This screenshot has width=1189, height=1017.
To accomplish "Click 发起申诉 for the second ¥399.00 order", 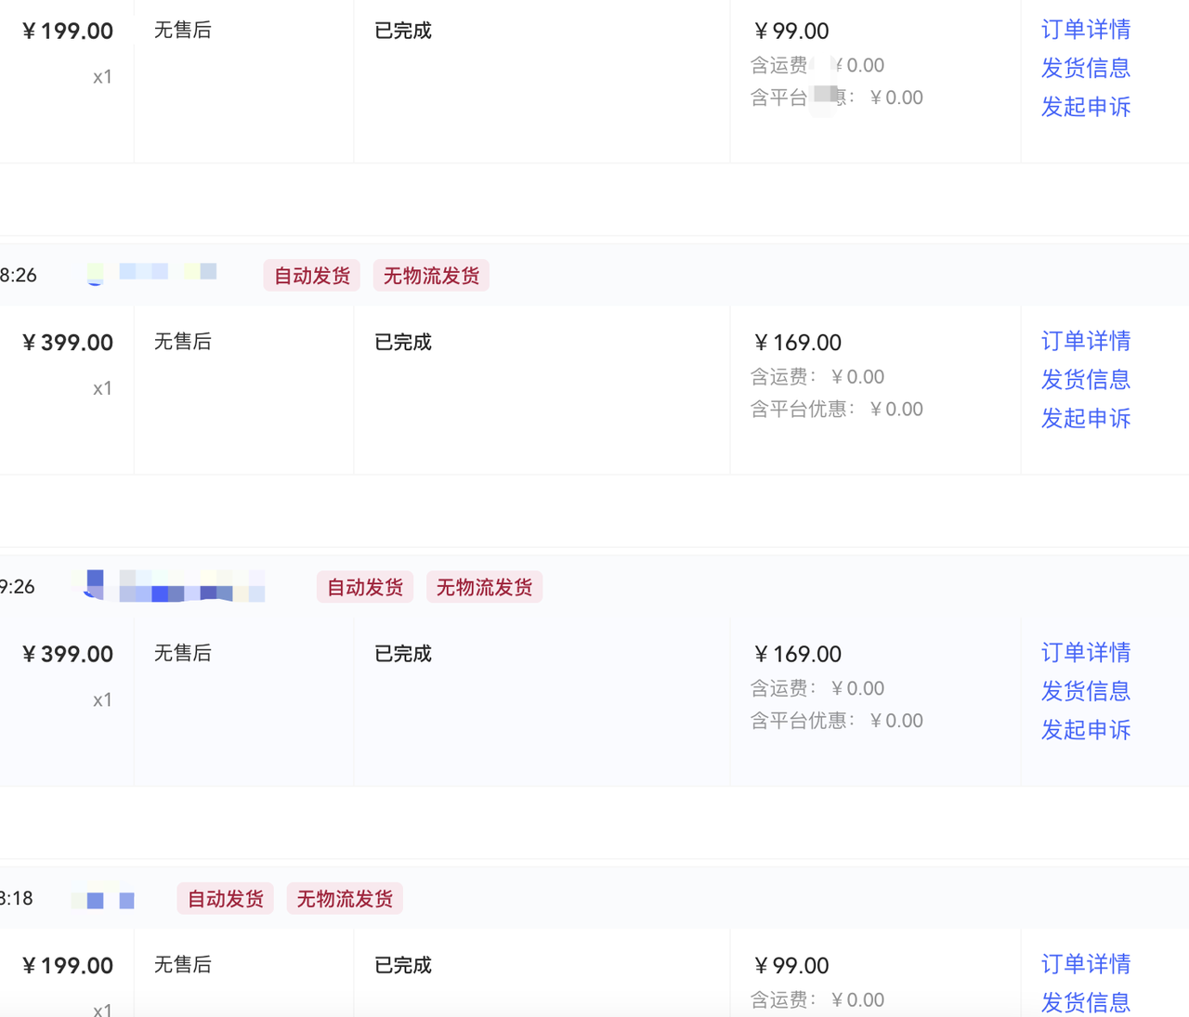I will (x=1085, y=730).
